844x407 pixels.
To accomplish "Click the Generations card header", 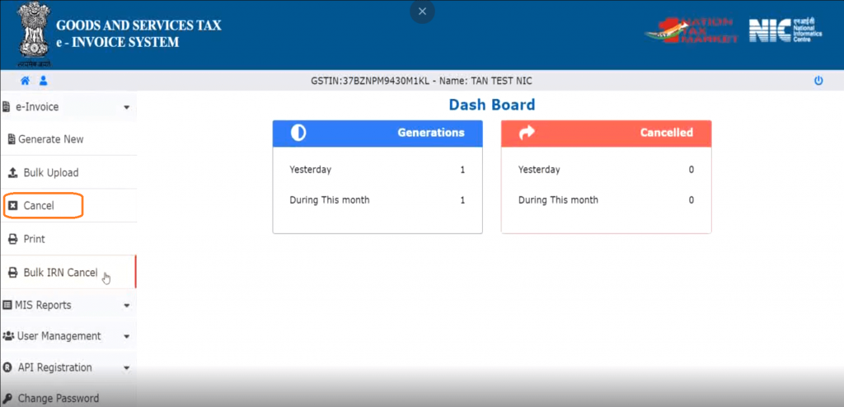I will click(x=377, y=133).
